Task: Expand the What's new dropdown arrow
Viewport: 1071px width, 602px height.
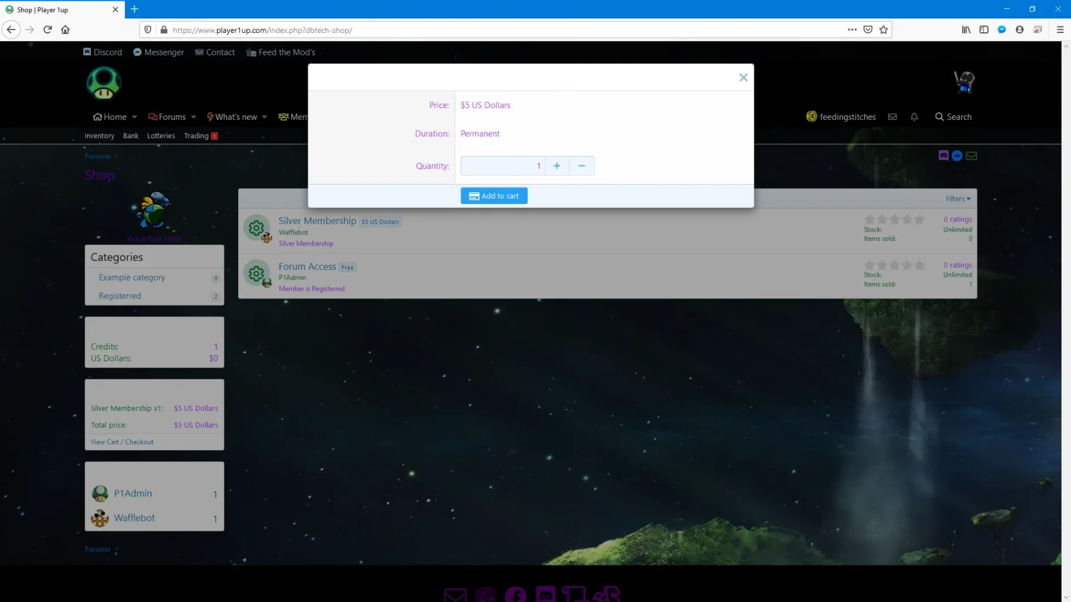Action: (x=265, y=117)
